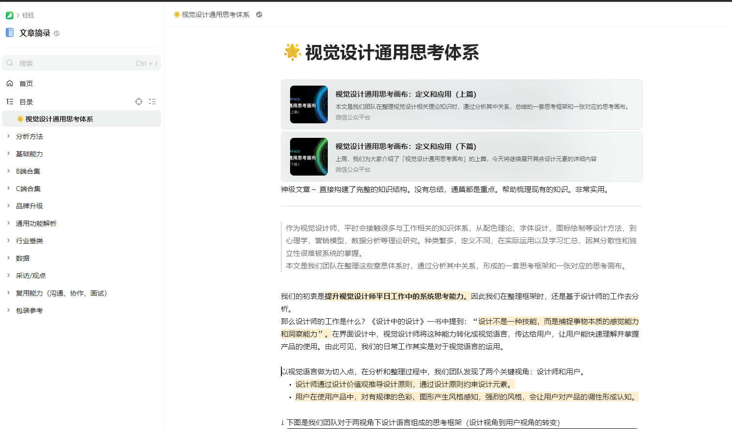The width and height of the screenshot is (732, 429).
Task: Open the 数据 catalog item
Action: coord(23,258)
